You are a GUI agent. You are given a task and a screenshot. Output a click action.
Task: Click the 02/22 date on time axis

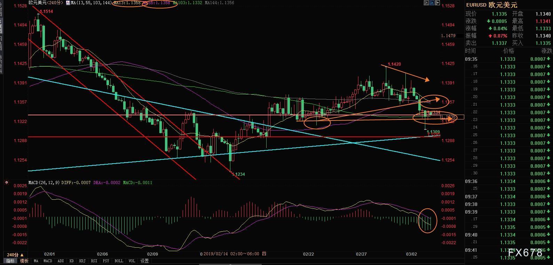pos(308,254)
